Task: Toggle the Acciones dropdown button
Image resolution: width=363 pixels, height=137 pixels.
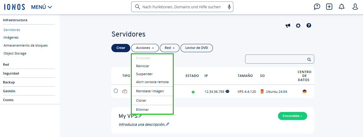Action: [x=145, y=48]
